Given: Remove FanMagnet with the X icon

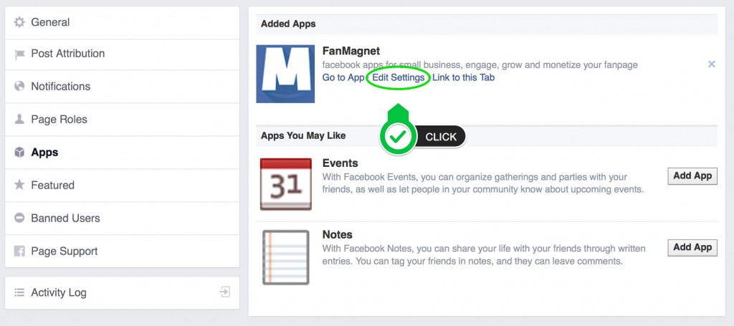Looking at the screenshot, I should click(712, 64).
